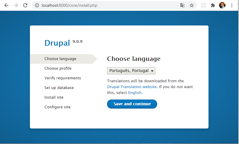
Task: Open the Chrome three-dot menu
Action: click(x=232, y=6)
